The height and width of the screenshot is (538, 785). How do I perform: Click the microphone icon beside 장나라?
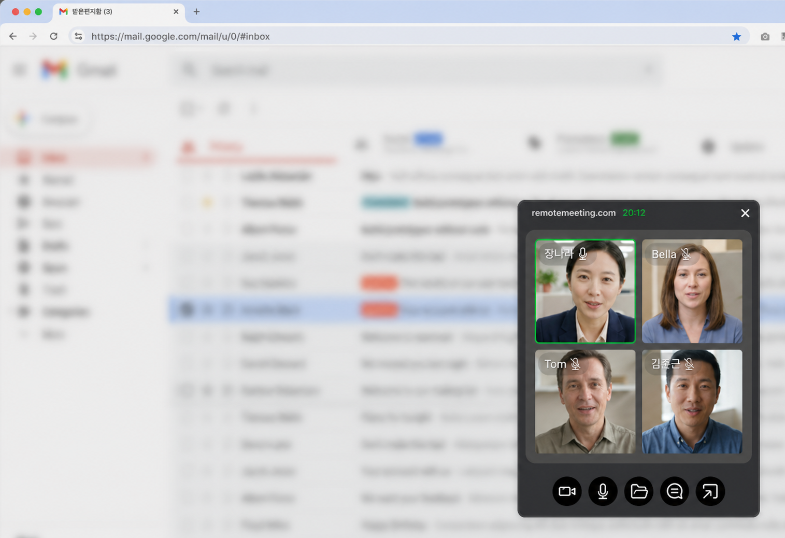pyautogui.click(x=583, y=253)
